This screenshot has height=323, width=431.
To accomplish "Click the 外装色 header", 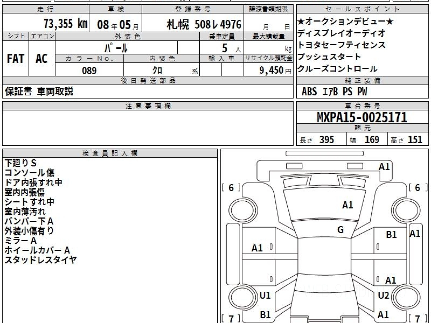I will (128, 36).
